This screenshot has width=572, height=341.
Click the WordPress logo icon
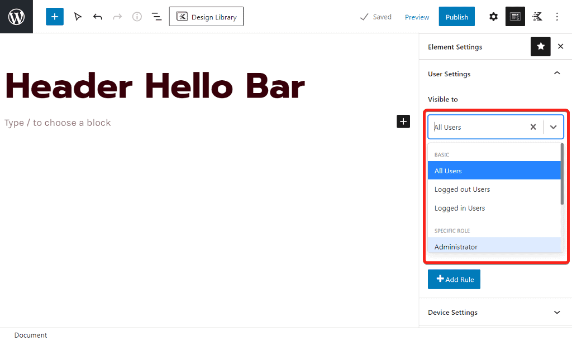[x=16, y=17]
